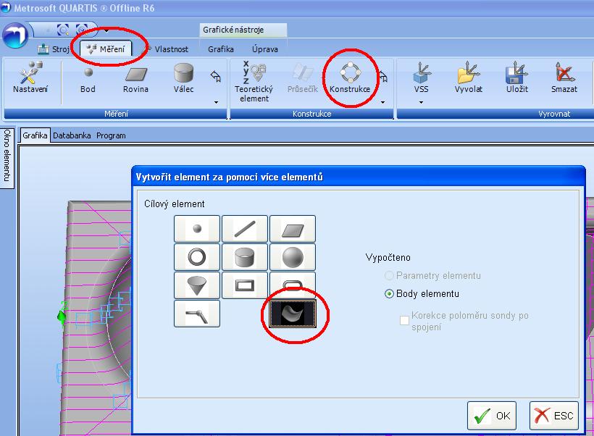Choose line as target element
Viewport: 594px width, 436px height.
pyautogui.click(x=245, y=228)
